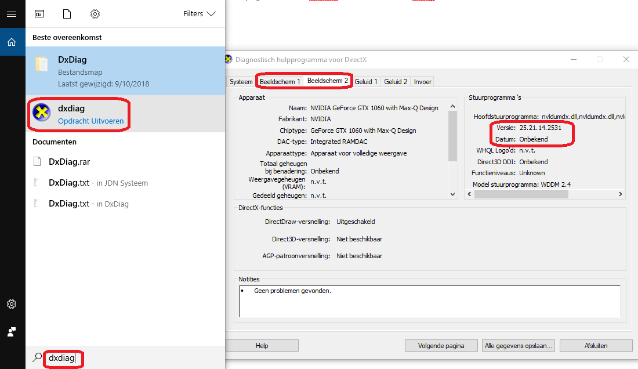Screen dimensions: 638x369
Task: Click the DxDiag folder icon
Action: (x=42, y=64)
